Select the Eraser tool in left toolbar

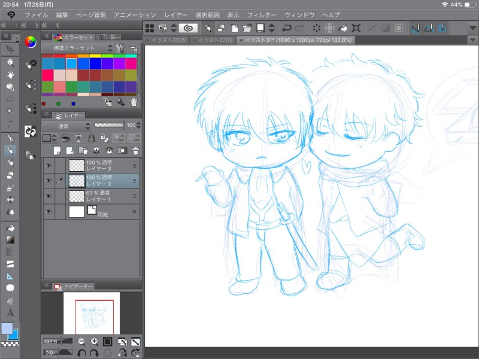(10, 175)
